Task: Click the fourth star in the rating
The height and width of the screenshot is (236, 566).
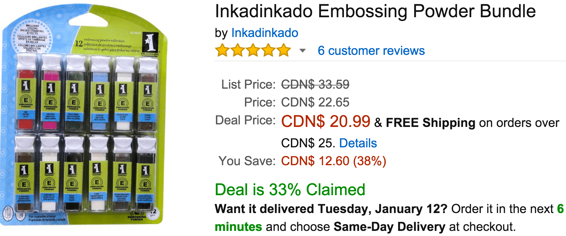Action: pyautogui.click(x=268, y=51)
